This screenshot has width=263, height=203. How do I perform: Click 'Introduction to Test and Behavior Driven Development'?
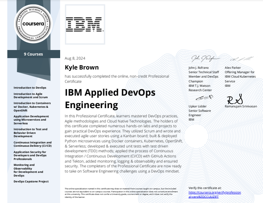30,133
